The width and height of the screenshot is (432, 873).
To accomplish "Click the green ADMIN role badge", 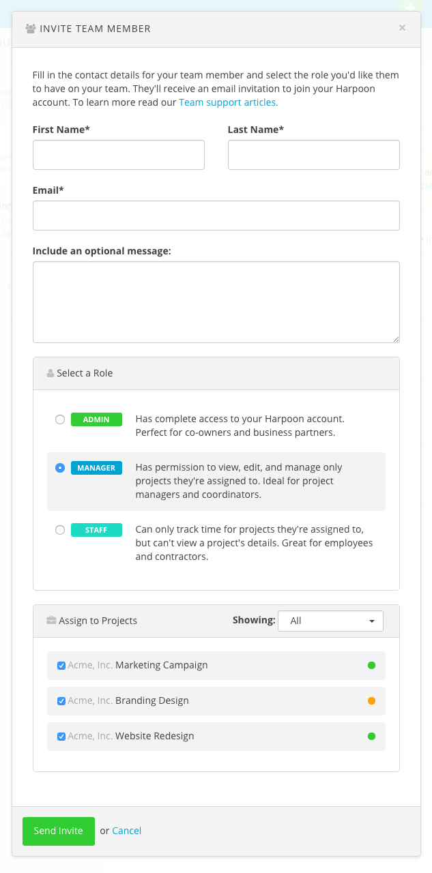I will pyautogui.click(x=96, y=419).
